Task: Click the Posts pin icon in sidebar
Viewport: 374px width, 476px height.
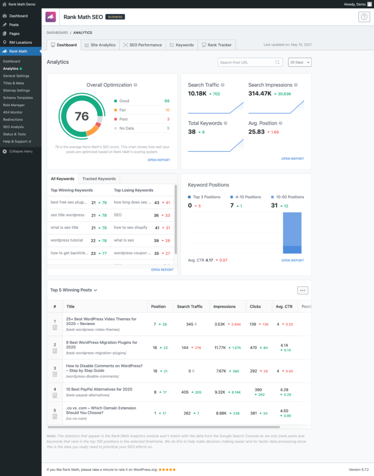Action: click(x=5, y=25)
